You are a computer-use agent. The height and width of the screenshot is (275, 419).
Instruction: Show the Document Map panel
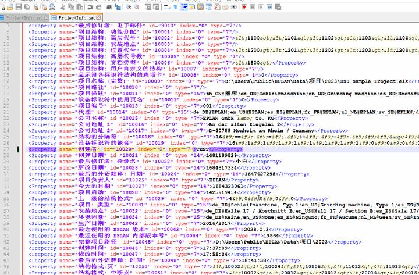[x=200, y=7]
